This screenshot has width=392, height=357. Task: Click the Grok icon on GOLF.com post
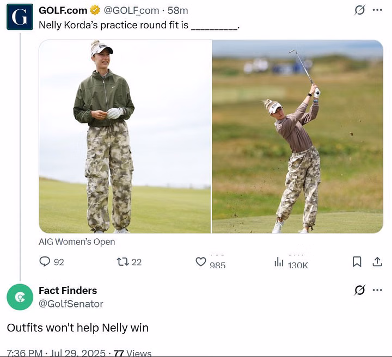[x=359, y=10]
